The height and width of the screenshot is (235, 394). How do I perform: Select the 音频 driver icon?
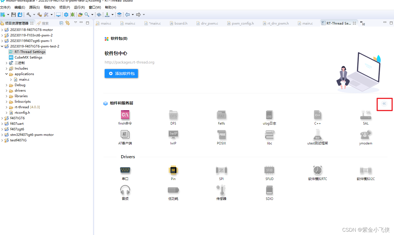pos(125,190)
